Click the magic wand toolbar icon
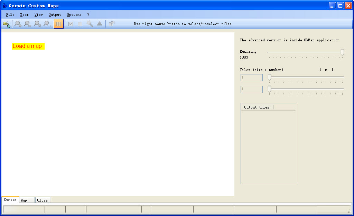354x216 pixels. [x=90, y=24]
